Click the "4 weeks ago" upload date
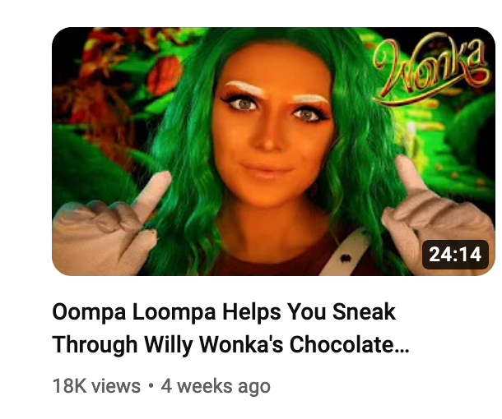Image resolution: width=502 pixels, height=419 pixels. tap(216, 386)
